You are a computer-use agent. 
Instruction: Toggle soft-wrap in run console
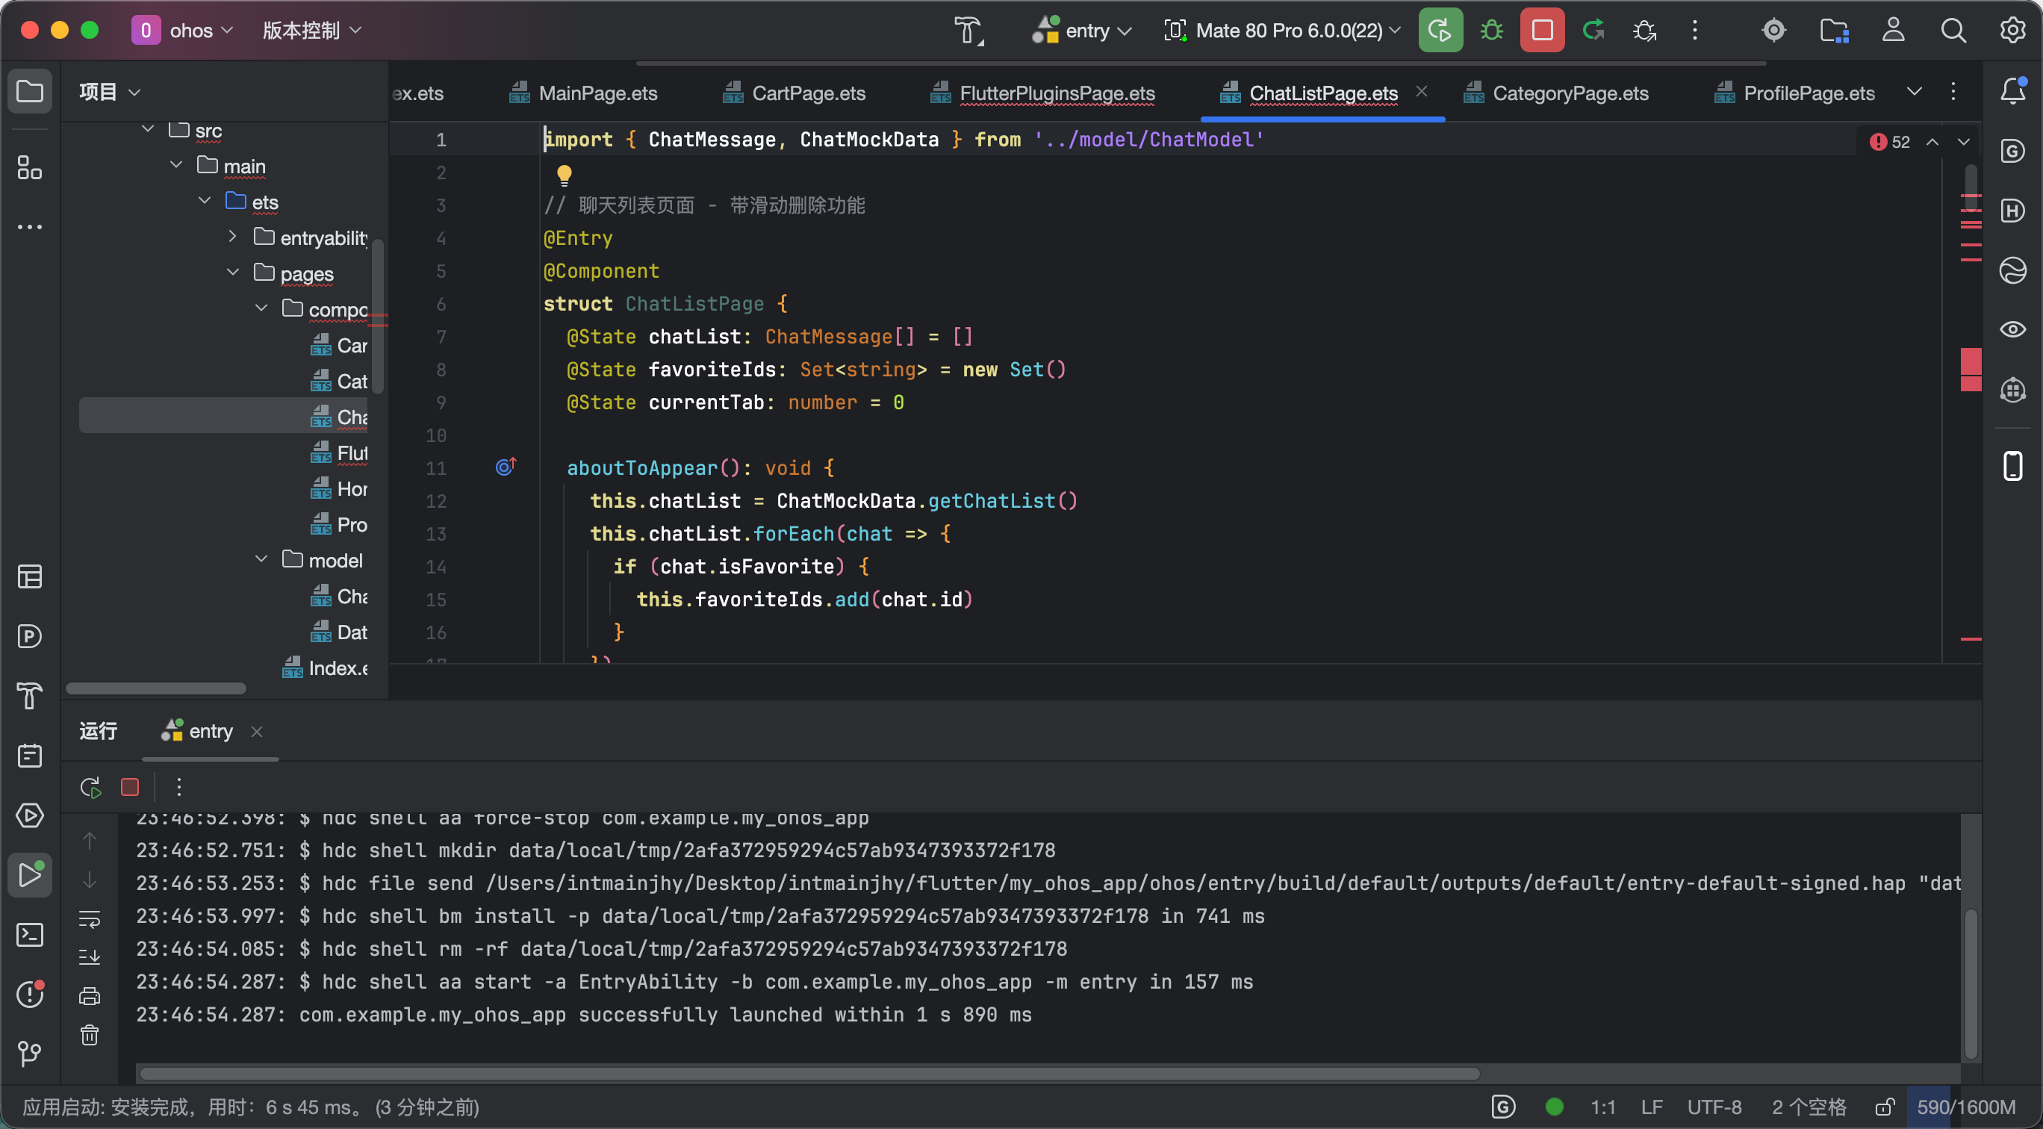click(90, 919)
